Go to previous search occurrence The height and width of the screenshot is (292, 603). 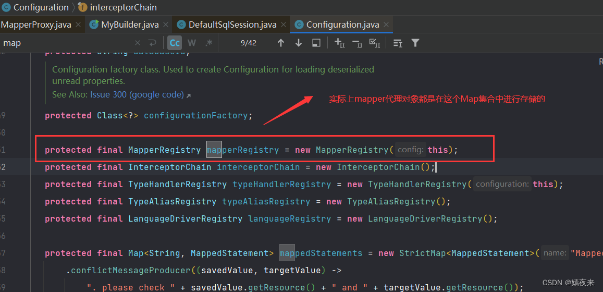281,43
